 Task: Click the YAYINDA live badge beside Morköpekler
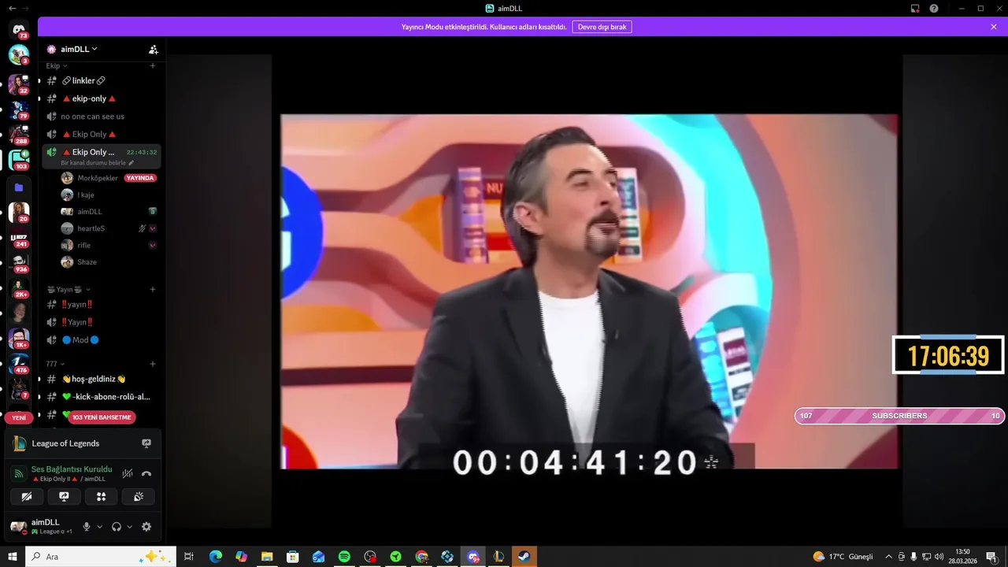tap(140, 178)
